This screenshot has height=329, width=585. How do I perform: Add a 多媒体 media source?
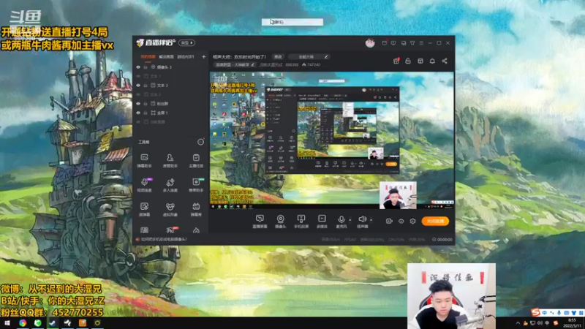(322, 222)
